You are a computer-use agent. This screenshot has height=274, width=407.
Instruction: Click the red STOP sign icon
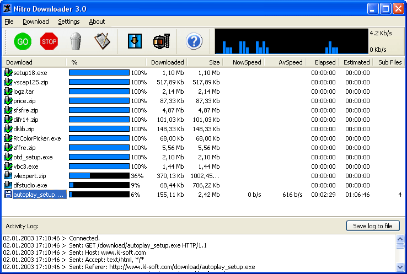coord(49,41)
